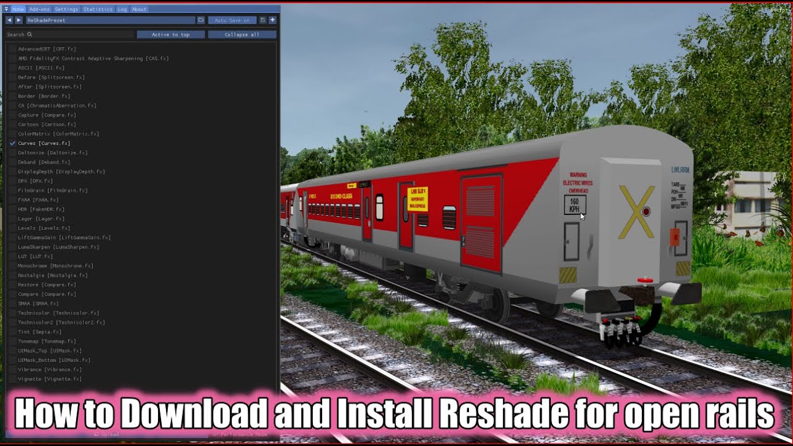Enable the ColorMatrix effect checkbox

pos(12,134)
